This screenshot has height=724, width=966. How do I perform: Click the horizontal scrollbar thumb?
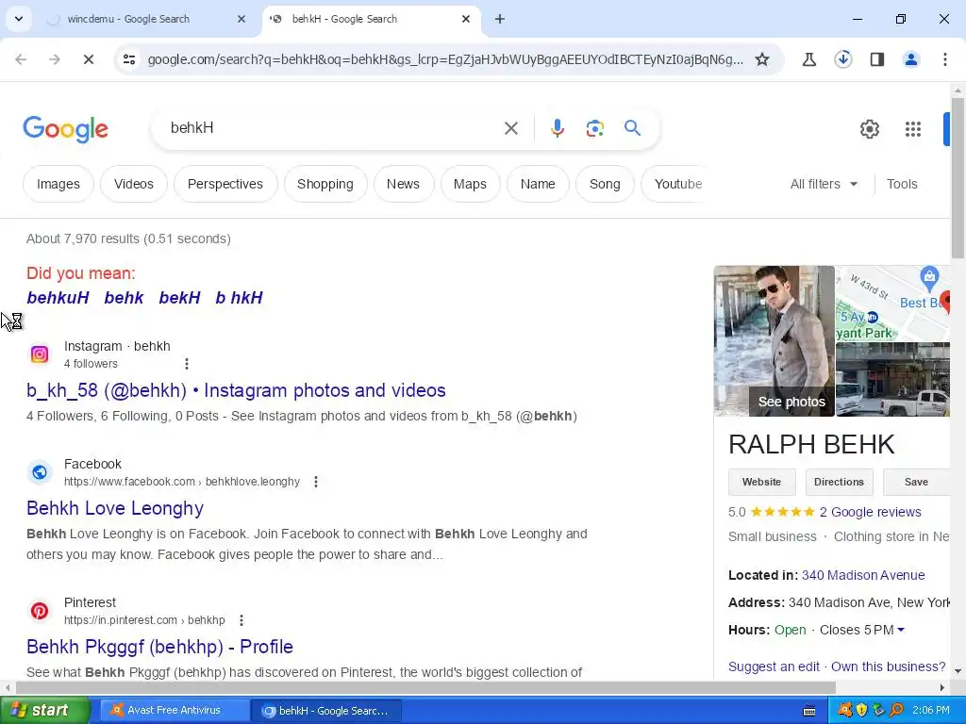425,687
